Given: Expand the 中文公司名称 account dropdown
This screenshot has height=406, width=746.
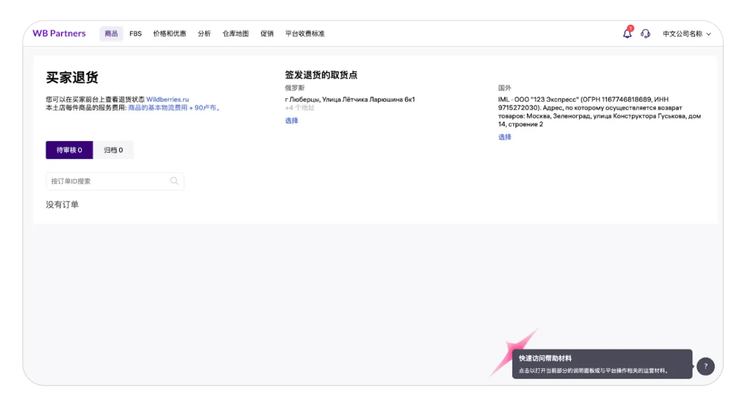Looking at the screenshot, I should [x=687, y=34].
